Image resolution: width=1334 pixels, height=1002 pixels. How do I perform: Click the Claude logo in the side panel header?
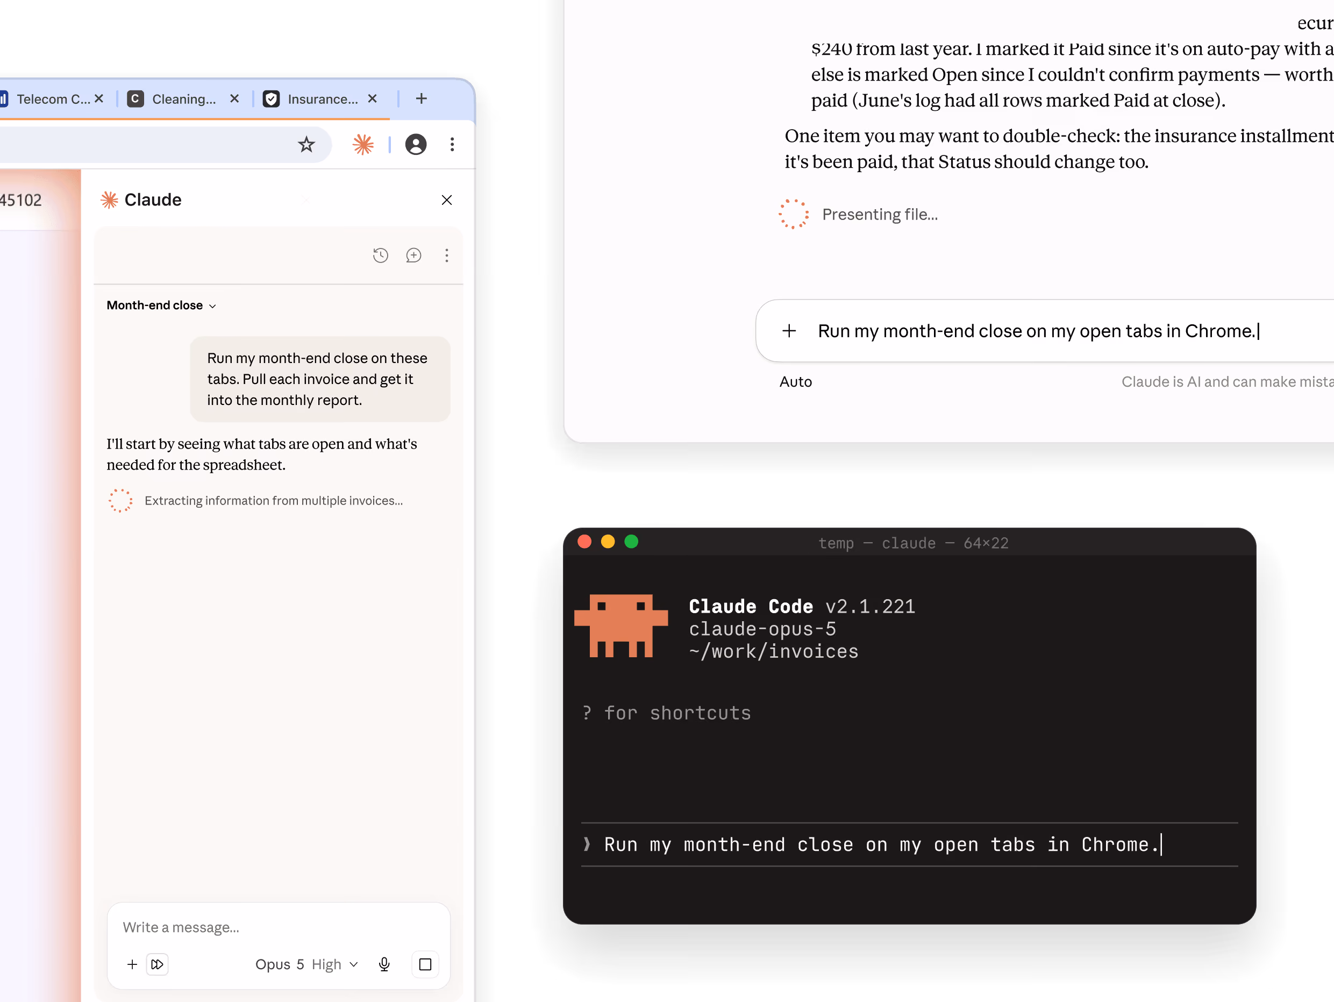[x=109, y=200]
